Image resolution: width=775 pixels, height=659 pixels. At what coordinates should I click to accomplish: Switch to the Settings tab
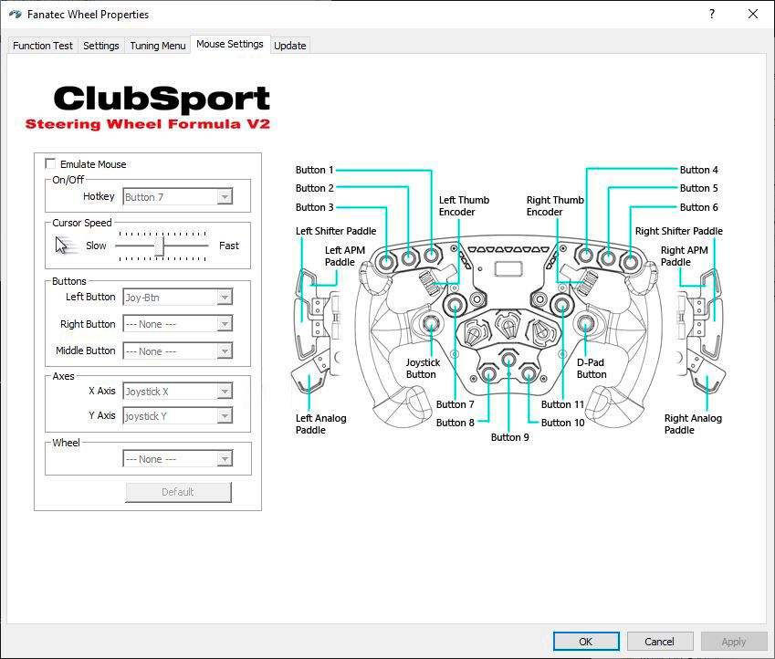tap(100, 46)
